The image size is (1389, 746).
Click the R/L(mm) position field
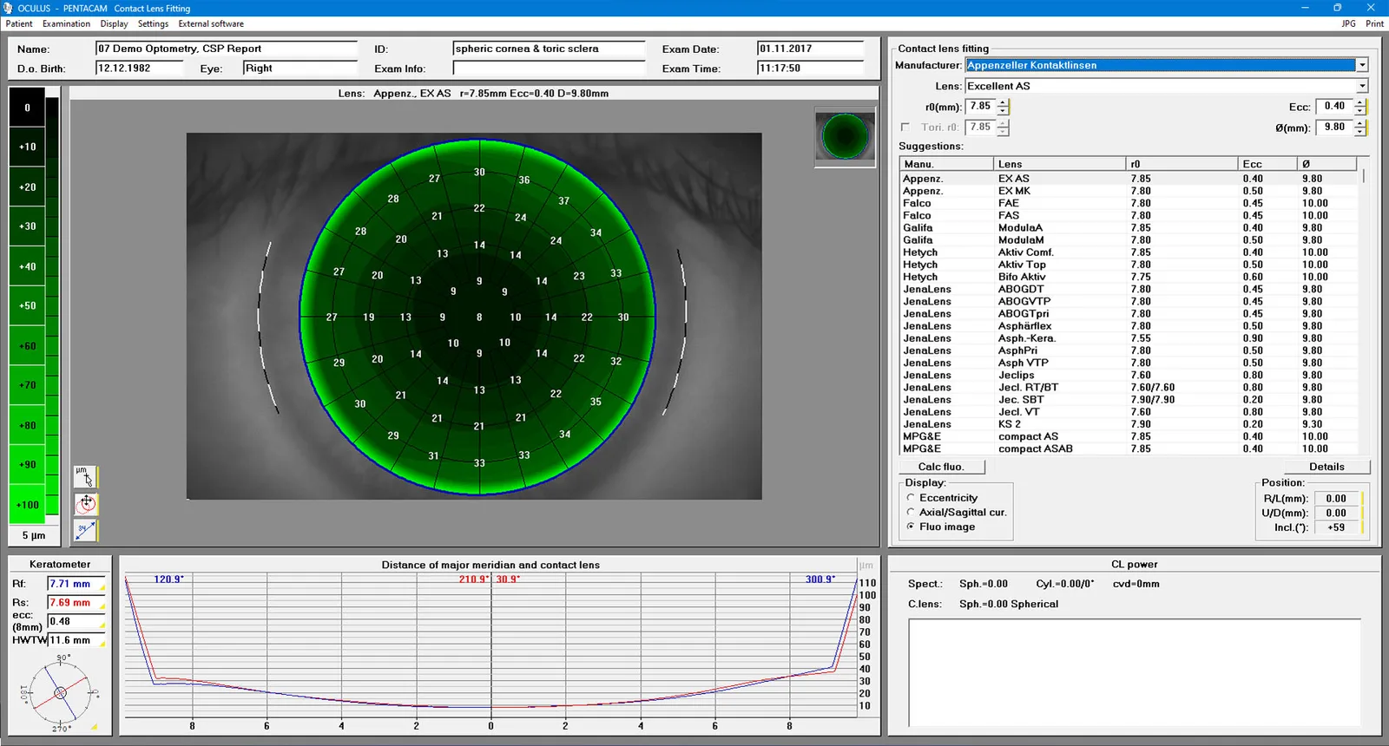[x=1337, y=499]
